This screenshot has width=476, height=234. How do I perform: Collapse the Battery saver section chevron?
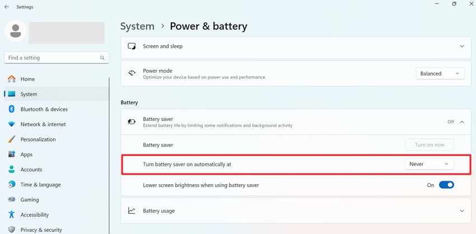point(462,122)
